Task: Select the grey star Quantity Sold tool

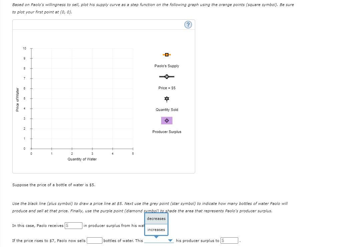Action: (x=167, y=99)
